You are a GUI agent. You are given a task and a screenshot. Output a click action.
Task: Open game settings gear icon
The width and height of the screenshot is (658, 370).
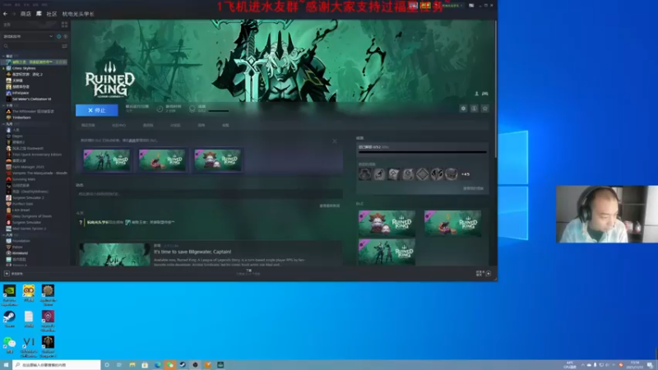click(463, 109)
